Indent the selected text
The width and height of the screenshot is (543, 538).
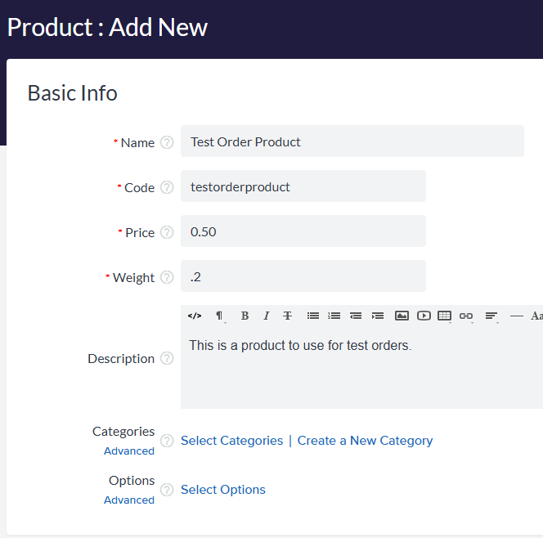pyautogui.click(x=378, y=316)
